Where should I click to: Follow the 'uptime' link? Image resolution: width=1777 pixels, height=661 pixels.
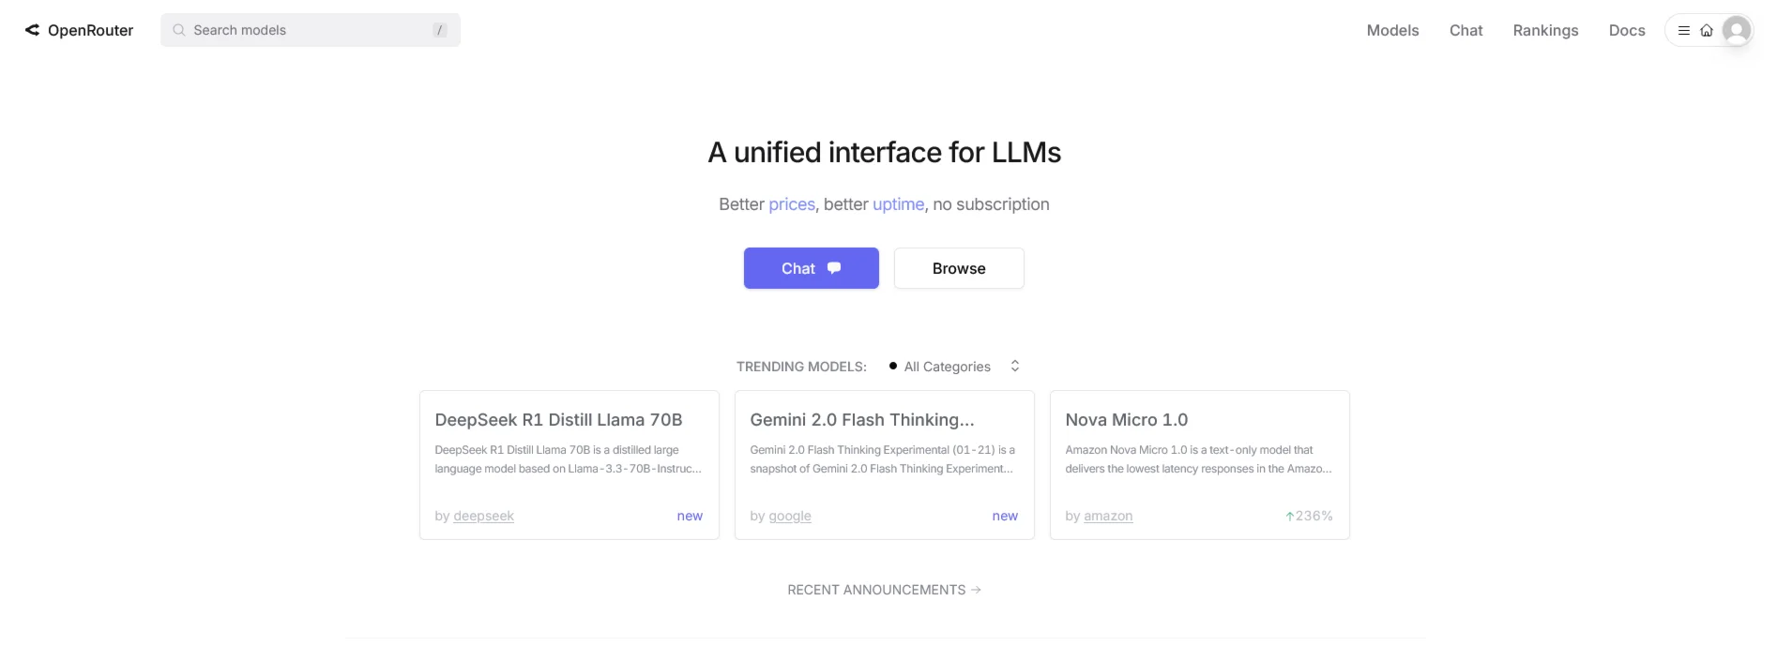[x=898, y=204]
